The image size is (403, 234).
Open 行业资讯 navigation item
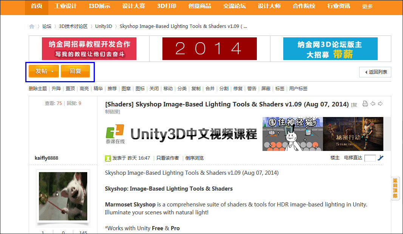[338, 6]
